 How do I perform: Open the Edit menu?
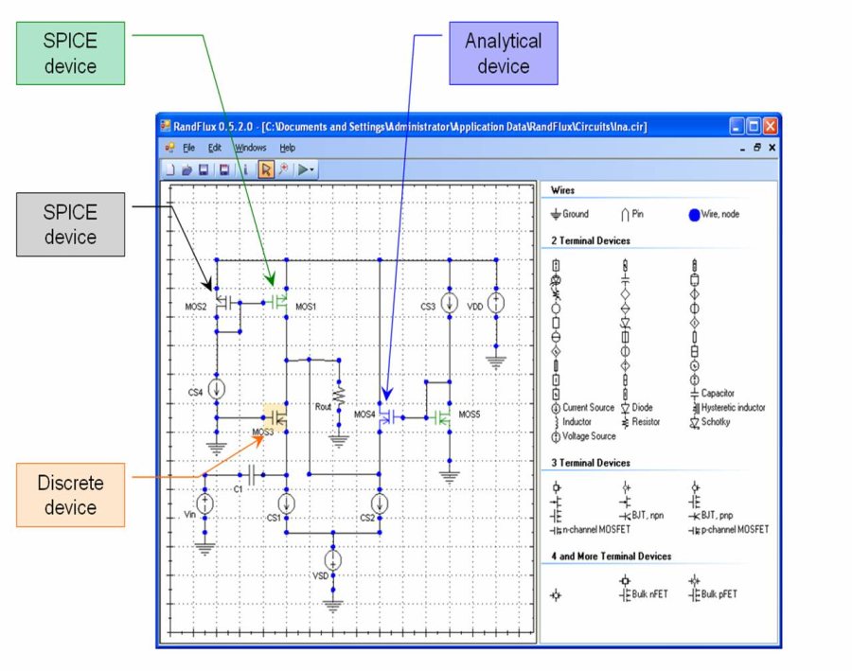(x=215, y=148)
